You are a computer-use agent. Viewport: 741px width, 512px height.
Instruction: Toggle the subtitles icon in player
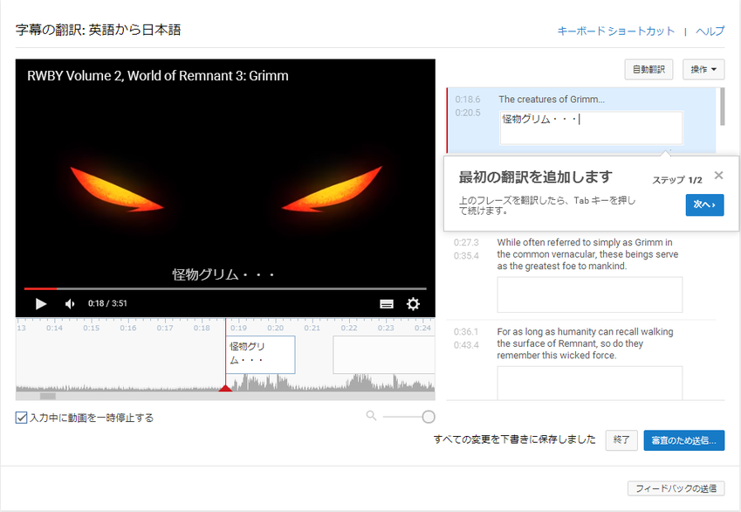387,304
